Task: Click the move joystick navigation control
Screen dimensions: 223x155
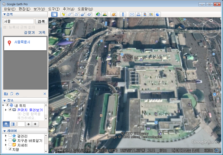Action: coord(211,45)
